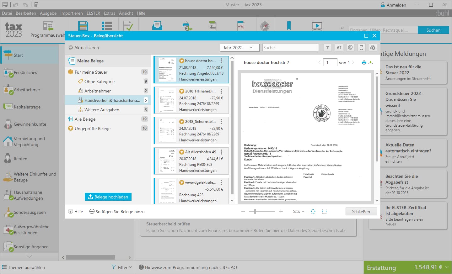The width and height of the screenshot is (452, 274).
Task: Open the Importieren menu
Action: point(72,13)
